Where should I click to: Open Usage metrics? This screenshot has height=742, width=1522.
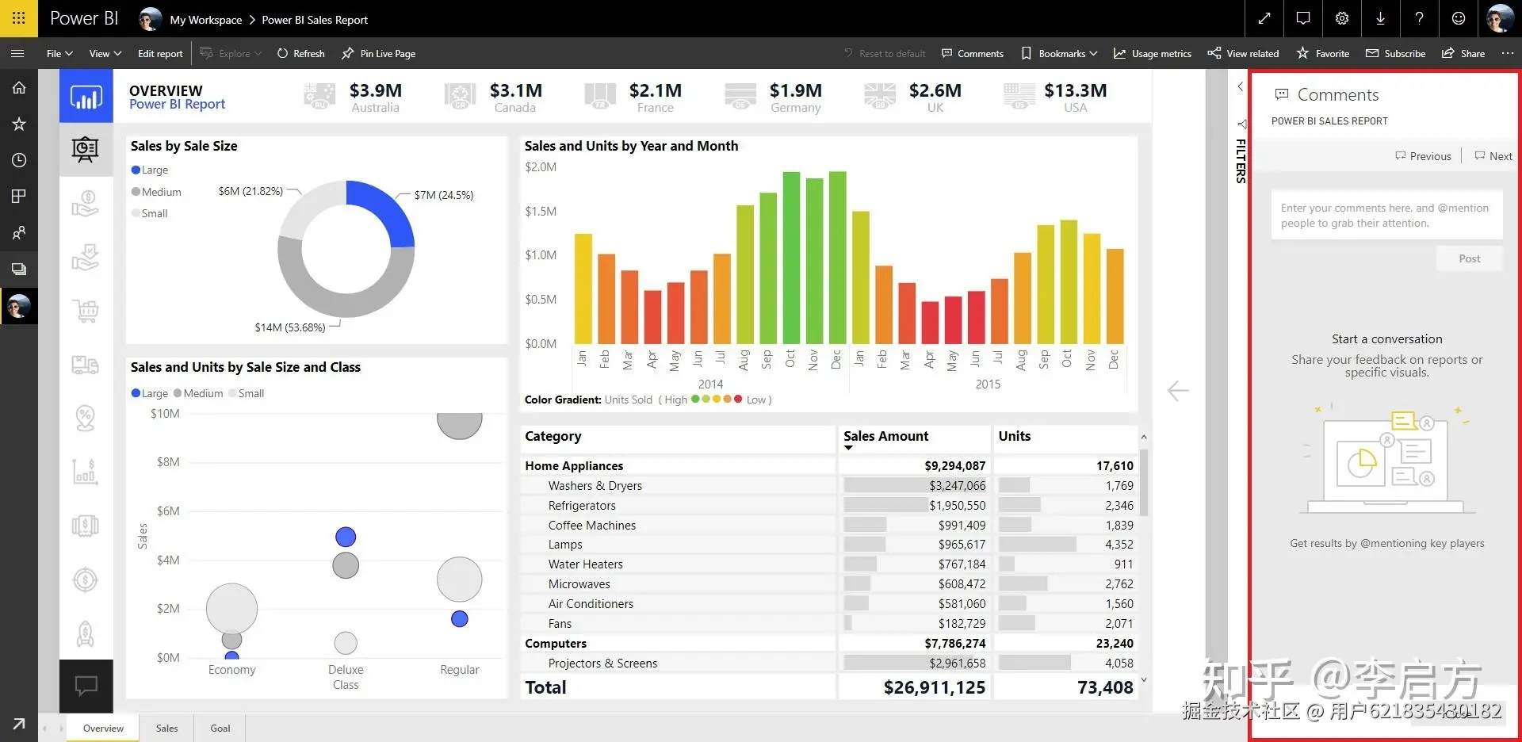pos(1153,53)
